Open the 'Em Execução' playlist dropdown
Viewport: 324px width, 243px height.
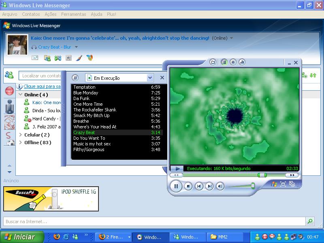(150, 78)
